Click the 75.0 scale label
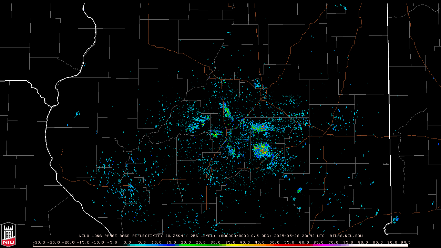 [x=348, y=242]
